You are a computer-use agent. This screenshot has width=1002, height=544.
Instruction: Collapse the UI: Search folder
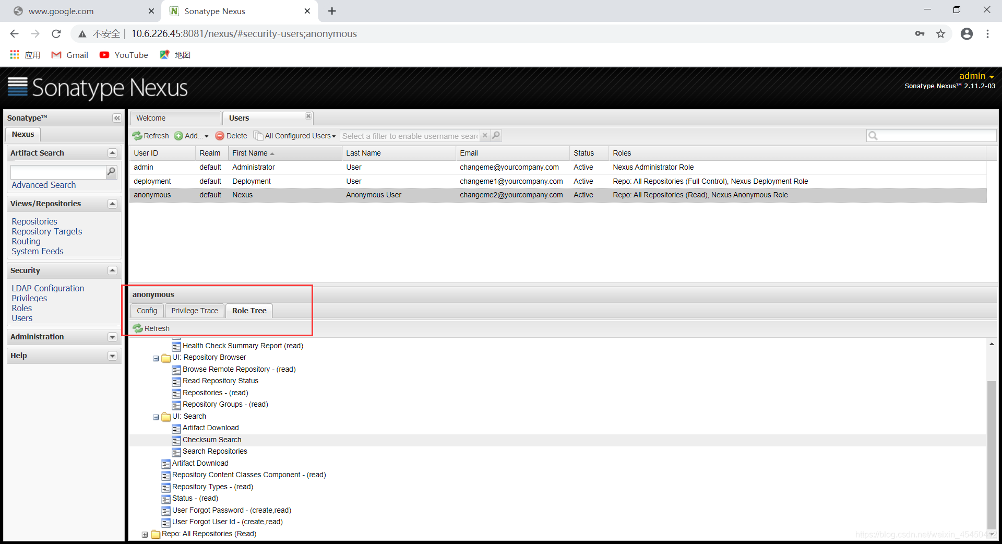[156, 417]
